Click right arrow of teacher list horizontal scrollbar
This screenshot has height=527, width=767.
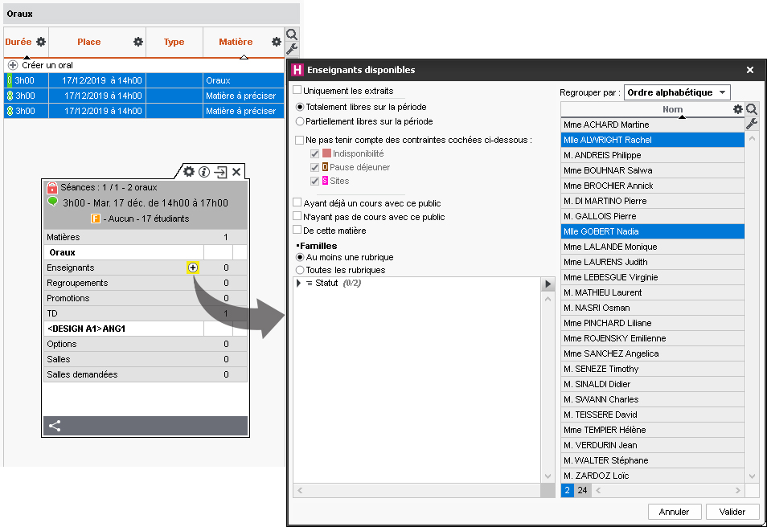(738, 490)
